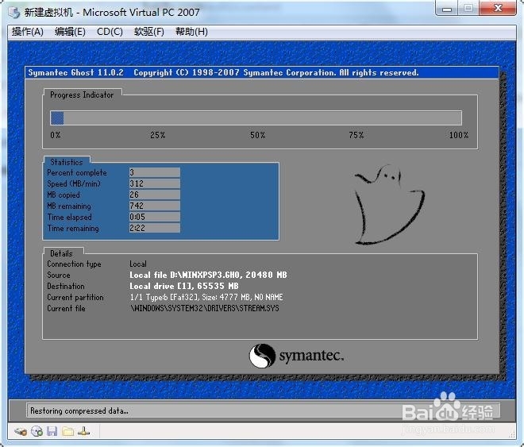The height and width of the screenshot is (447, 524).
Task: Click the Time elapsed value 0:05
Action: [154, 217]
